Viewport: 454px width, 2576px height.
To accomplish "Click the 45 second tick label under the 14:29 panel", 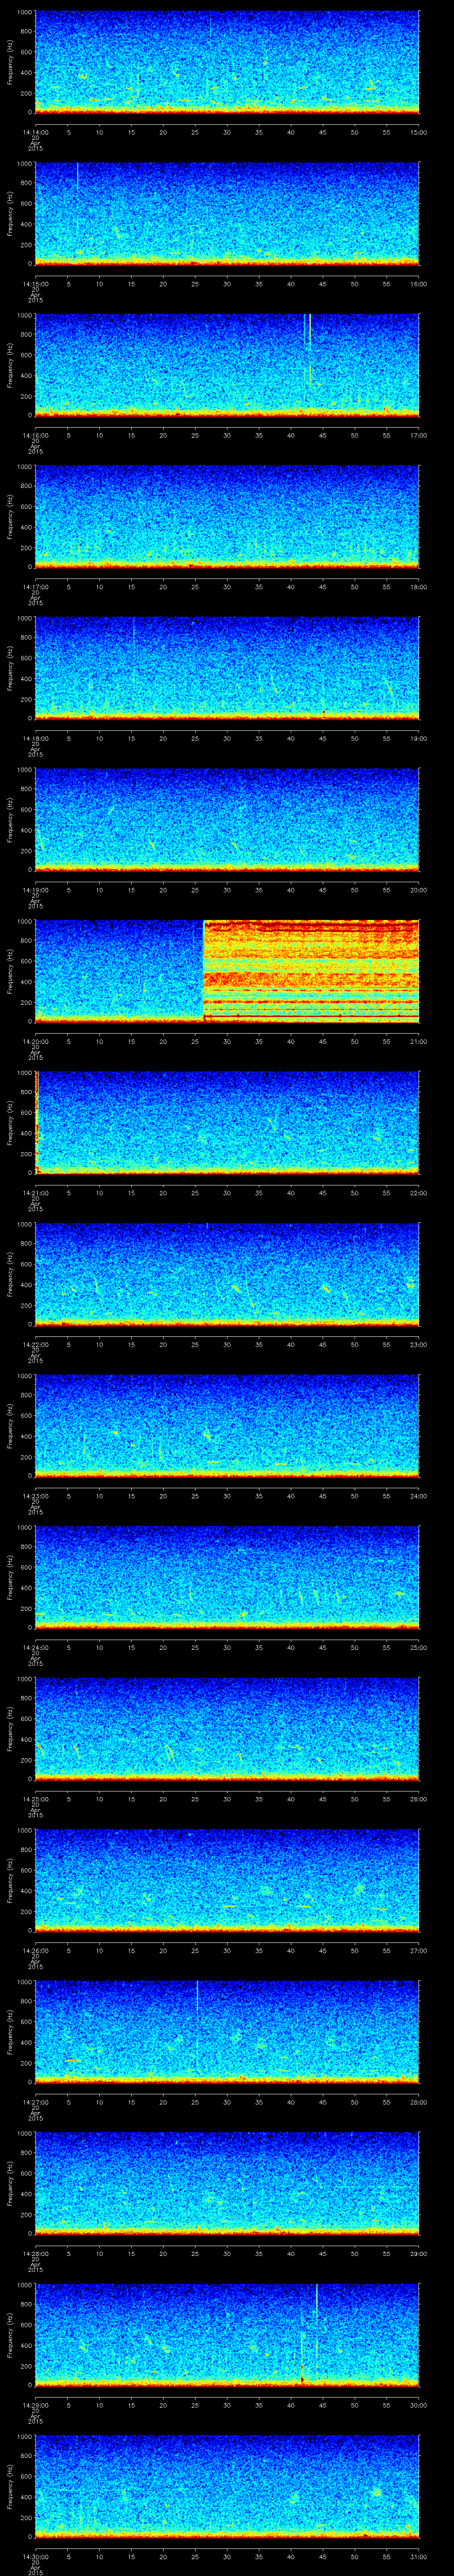I will (322, 2405).
